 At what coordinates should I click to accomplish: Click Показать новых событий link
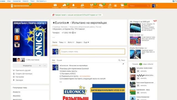click(x=143, y=64)
